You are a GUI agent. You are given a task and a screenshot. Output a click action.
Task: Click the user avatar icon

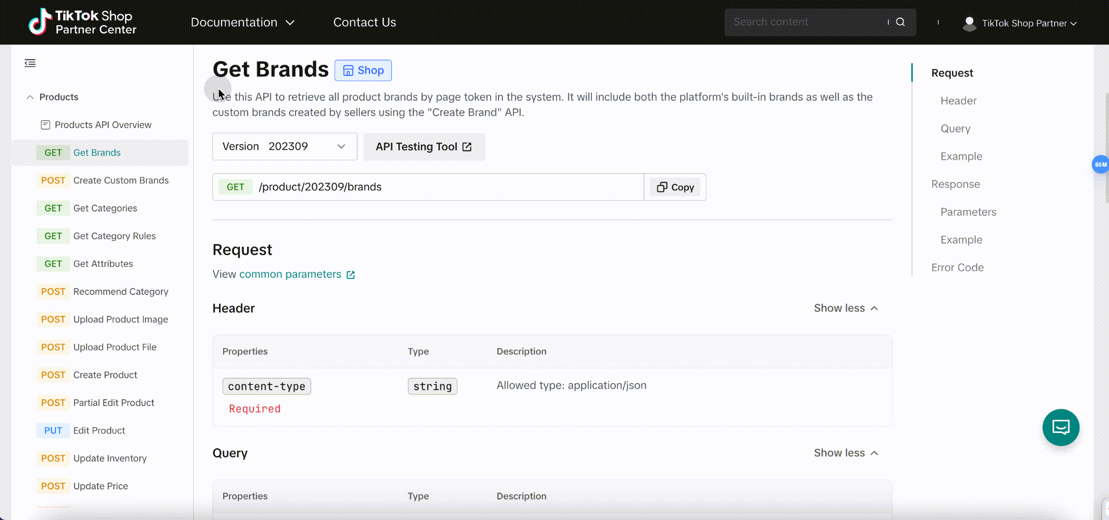(969, 23)
